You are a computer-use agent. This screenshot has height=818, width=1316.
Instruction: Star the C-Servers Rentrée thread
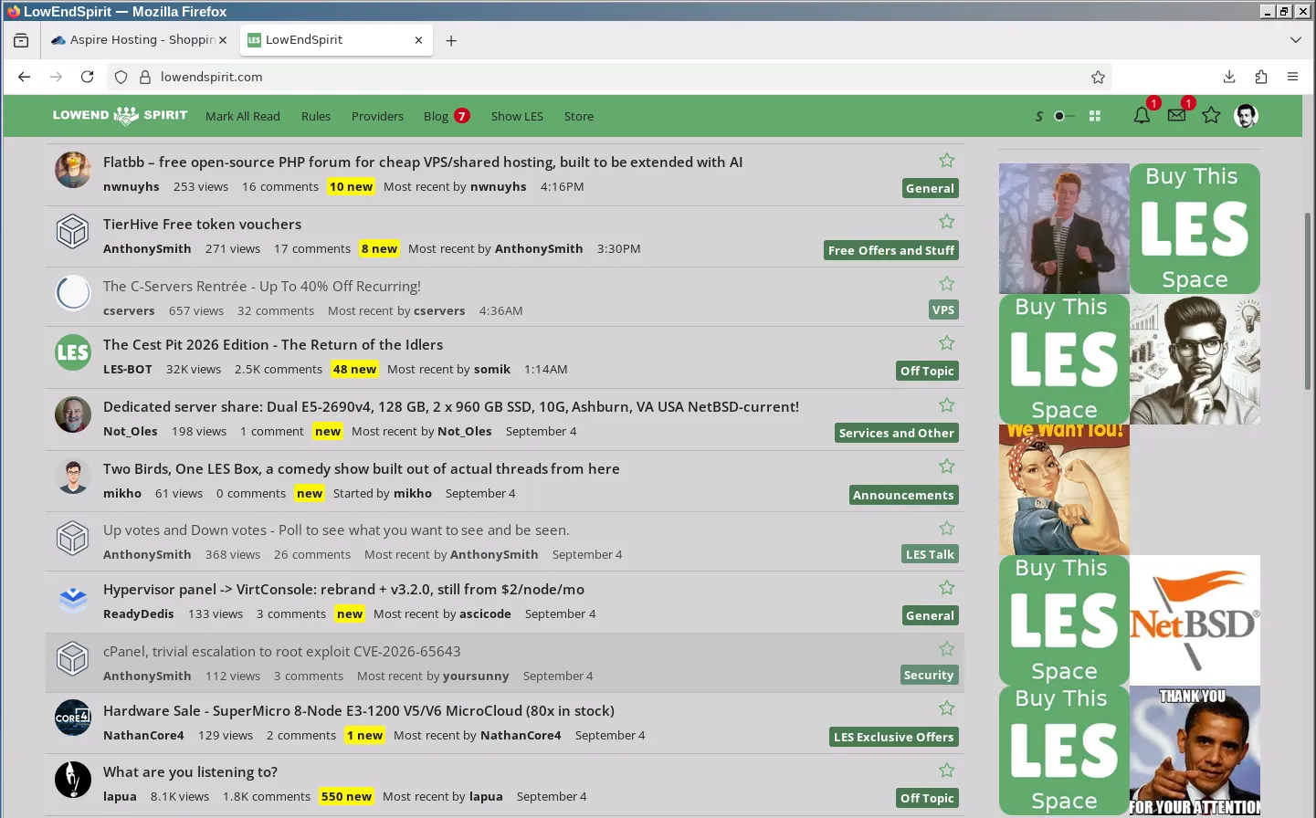coord(947,284)
